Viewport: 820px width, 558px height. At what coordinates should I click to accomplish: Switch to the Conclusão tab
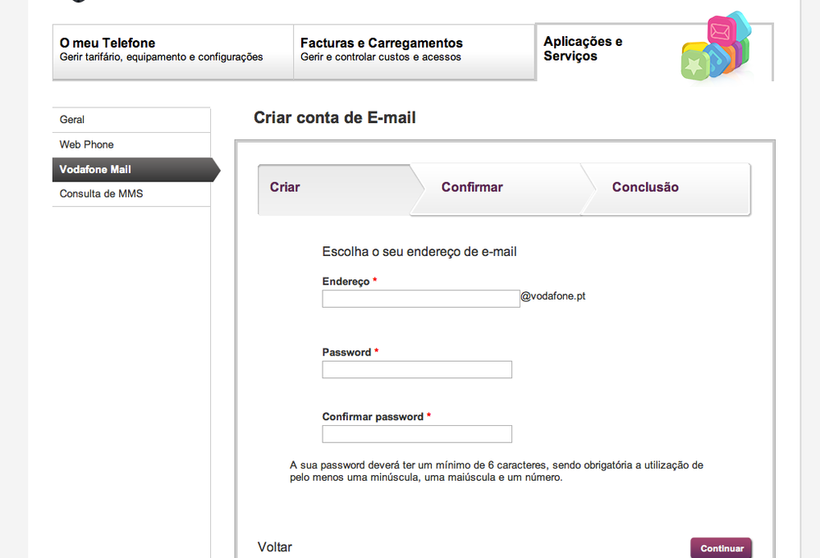(645, 187)
